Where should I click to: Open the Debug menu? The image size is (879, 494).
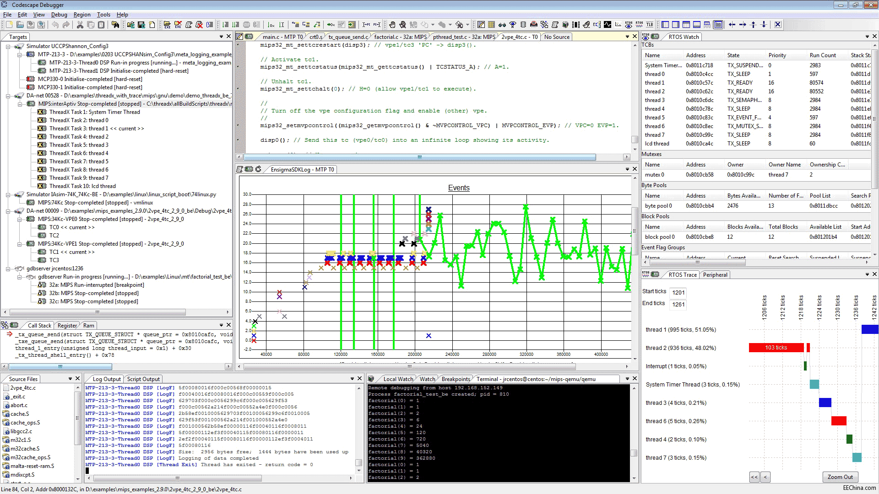coord(59,15)
